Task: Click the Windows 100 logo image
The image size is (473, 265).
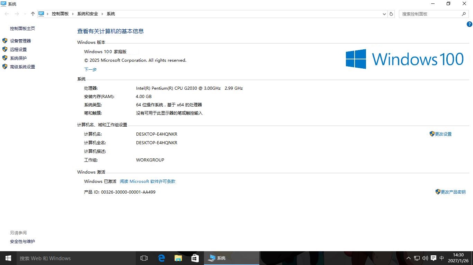Action: pyautogui.click(x=404, y=59)
